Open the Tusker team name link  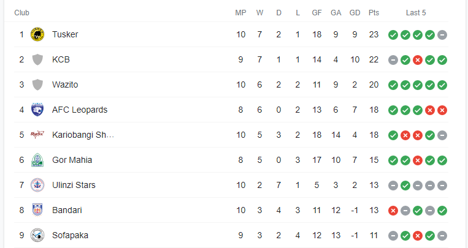tap(65, 34)
